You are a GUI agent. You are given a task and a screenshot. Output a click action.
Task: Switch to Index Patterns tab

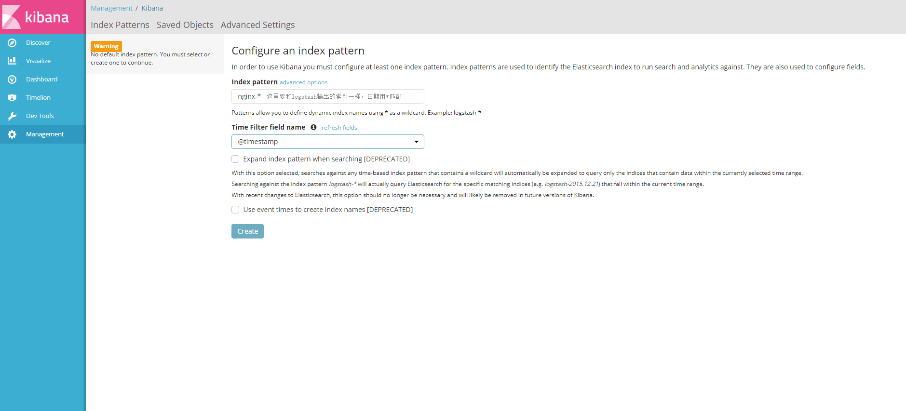[120, 25]
